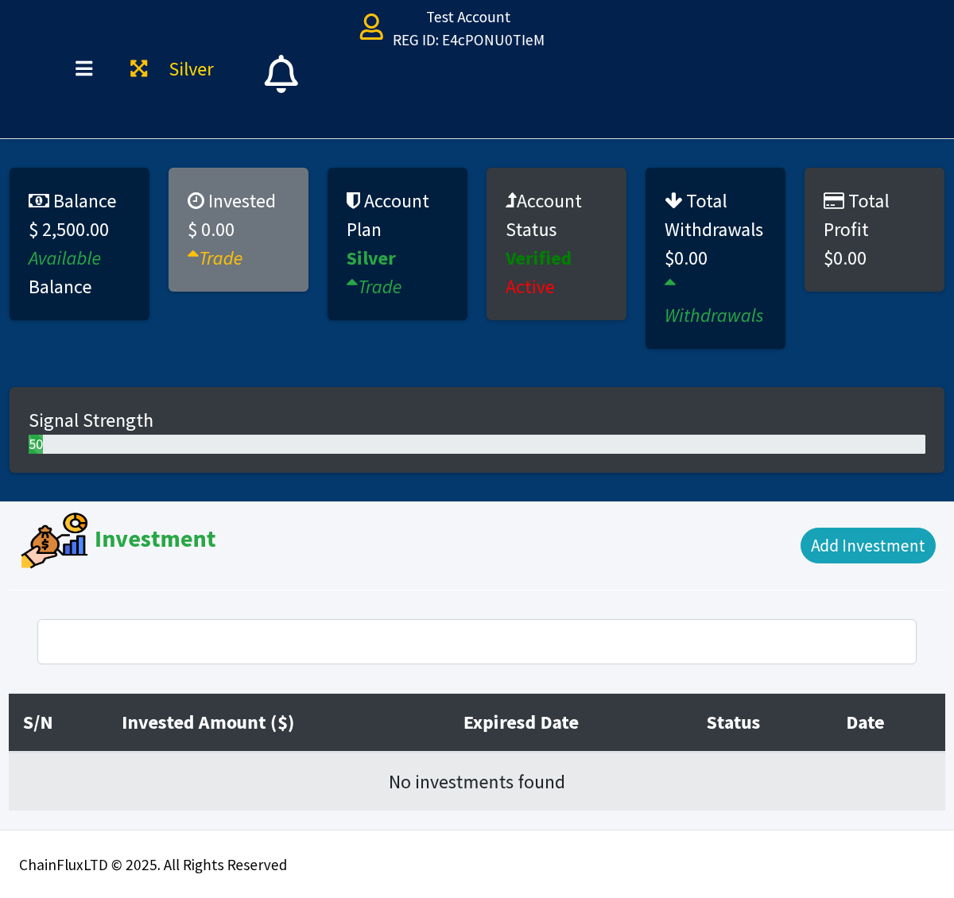This screenshot has height=898, width=954.
Task: Click the clock icon beside Invested
Action: tap(196, 201)
